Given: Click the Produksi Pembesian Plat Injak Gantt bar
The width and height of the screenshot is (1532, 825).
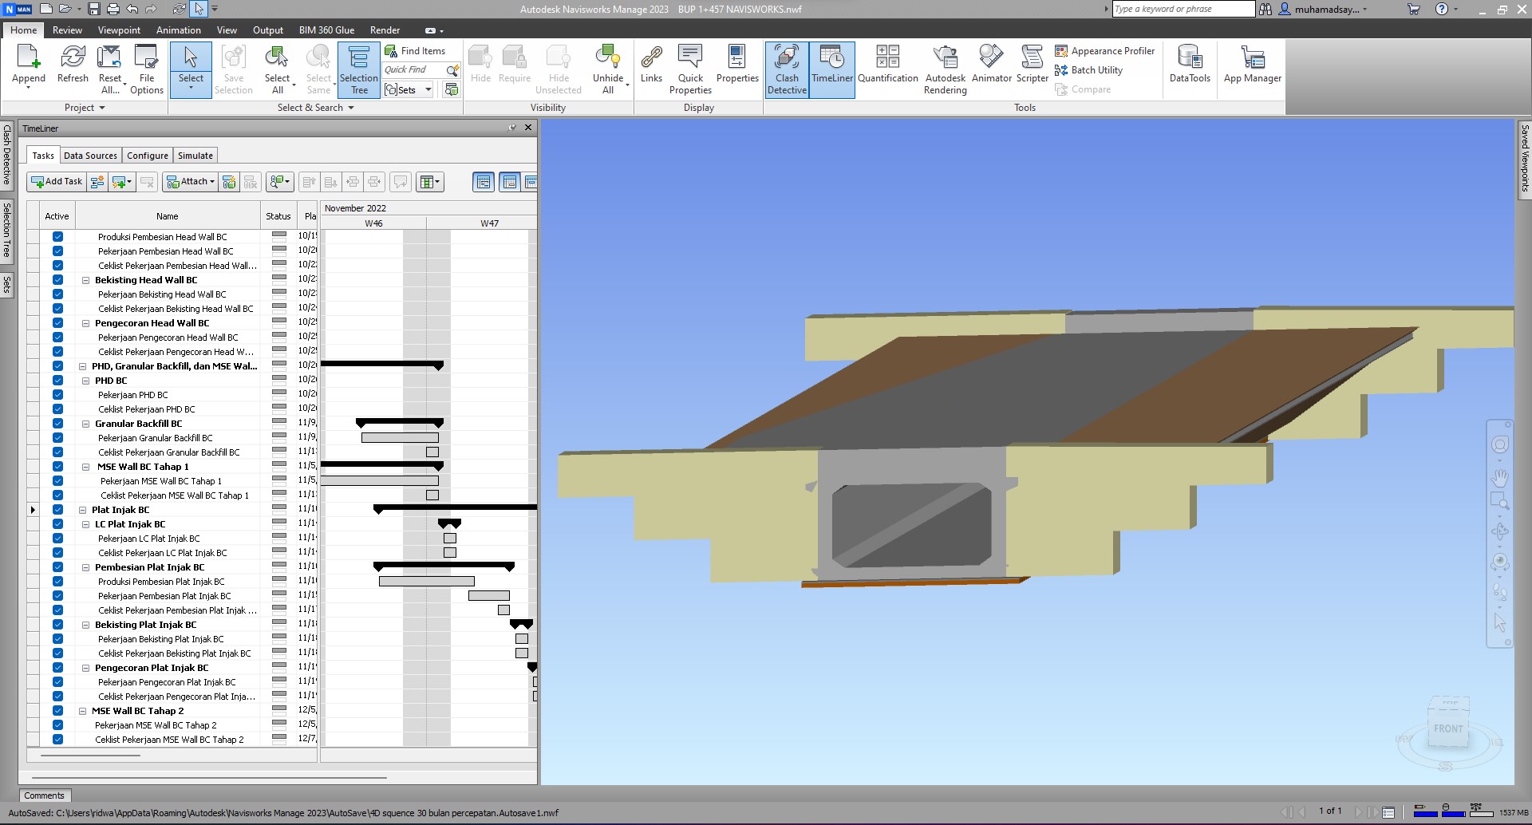Looking at the screenshot, I should (427, 582).
